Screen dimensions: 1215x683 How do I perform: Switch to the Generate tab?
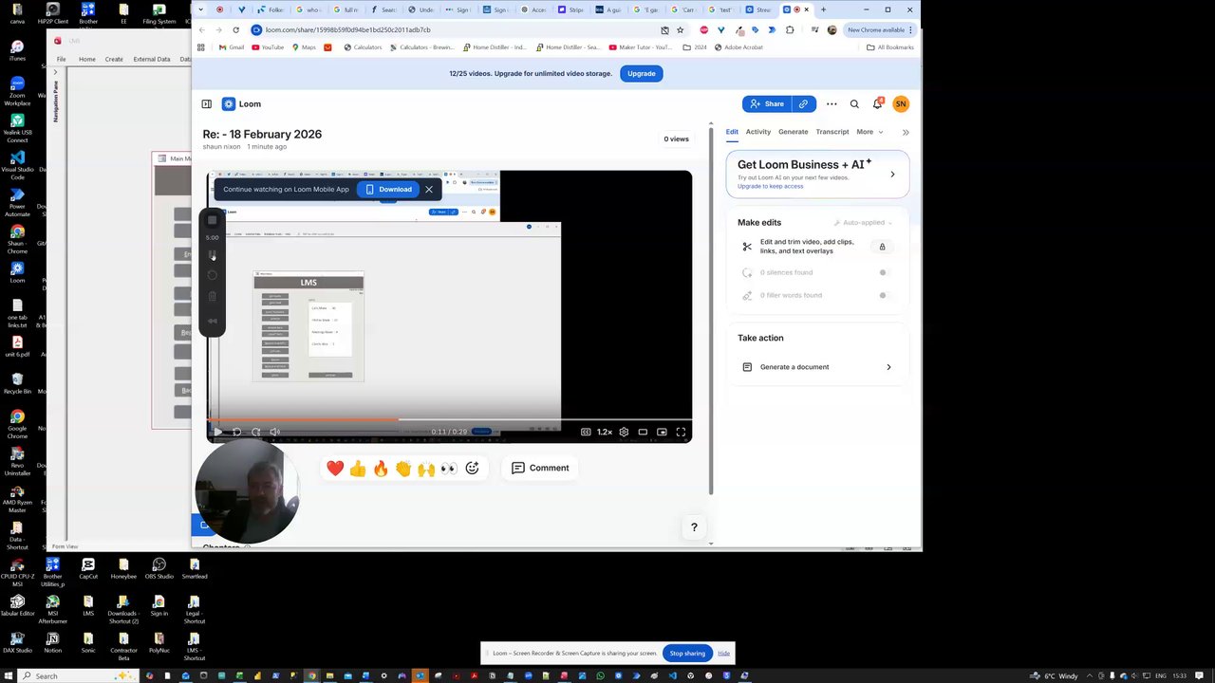coord(794,132)
